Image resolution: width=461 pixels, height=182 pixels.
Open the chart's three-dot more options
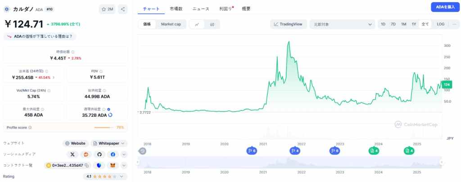pos(454,24)
